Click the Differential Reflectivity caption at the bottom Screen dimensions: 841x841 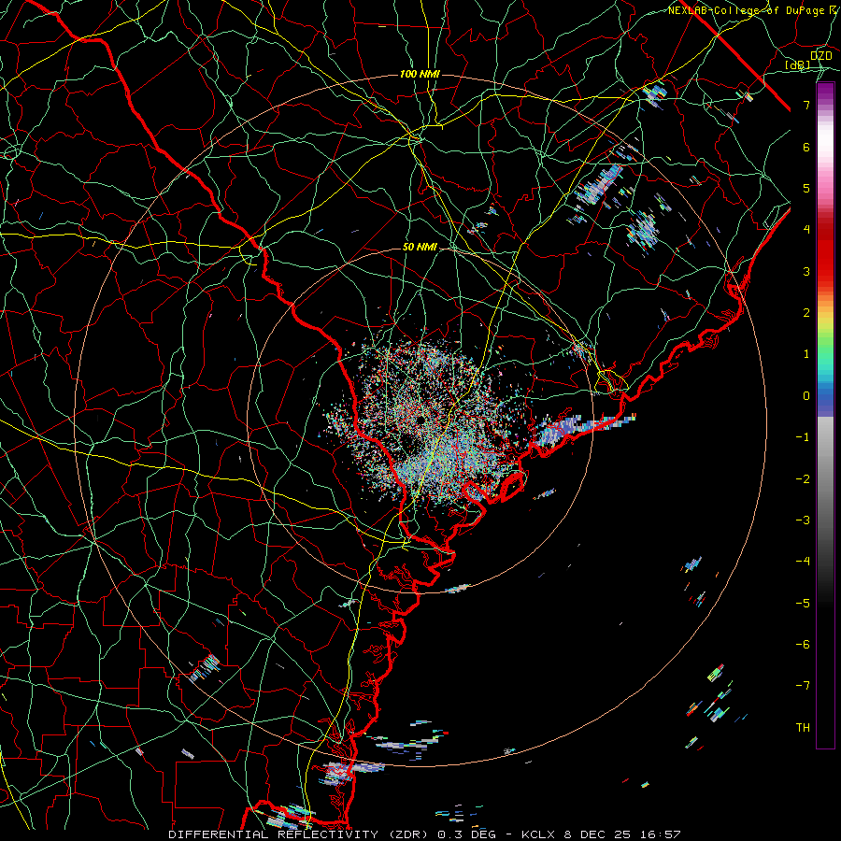point(425,834)
